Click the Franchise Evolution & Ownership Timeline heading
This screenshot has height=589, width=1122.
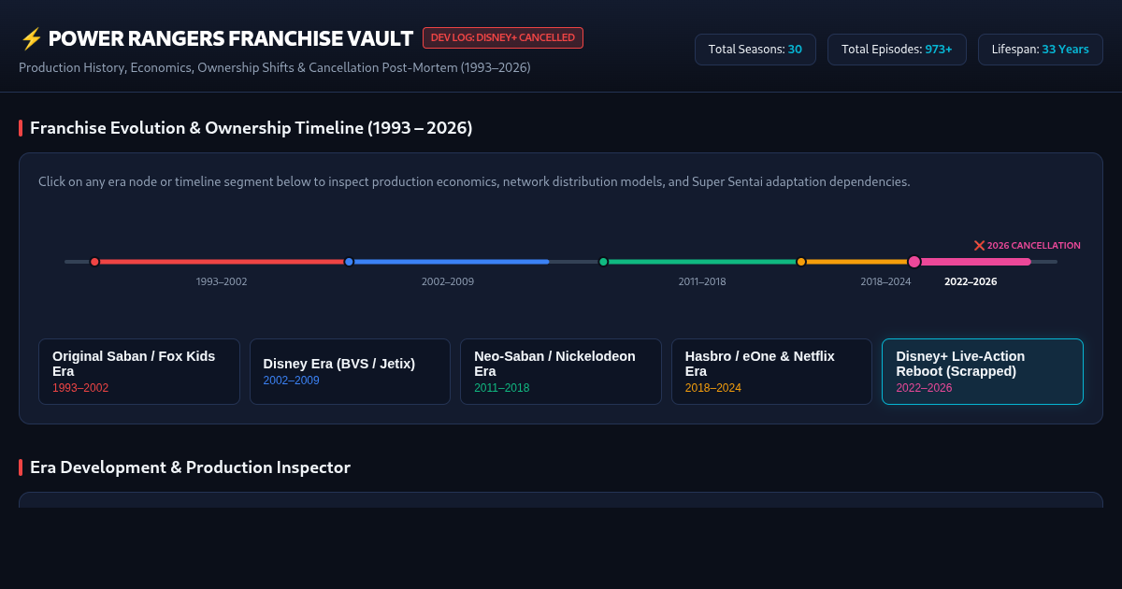click(251, 128)
